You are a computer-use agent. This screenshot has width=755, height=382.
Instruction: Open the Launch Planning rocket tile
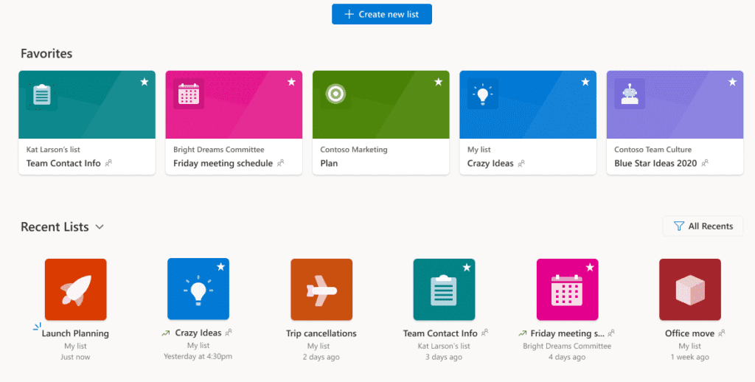point(76,290)
